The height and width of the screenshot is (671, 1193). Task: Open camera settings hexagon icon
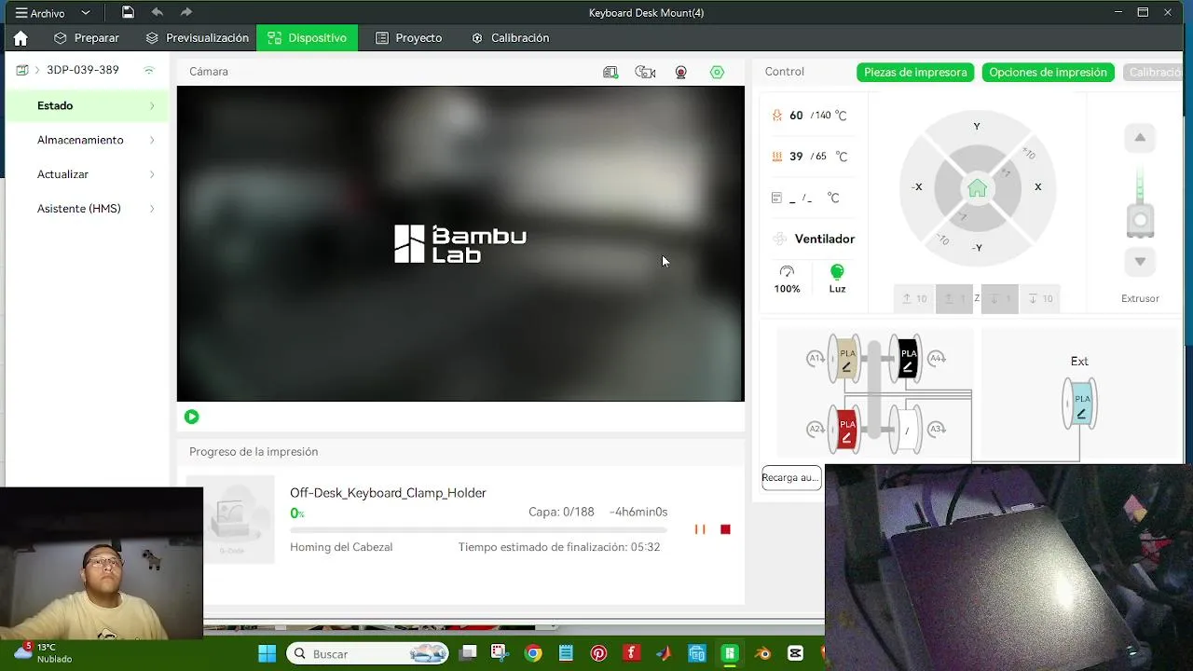pos(717,72)
